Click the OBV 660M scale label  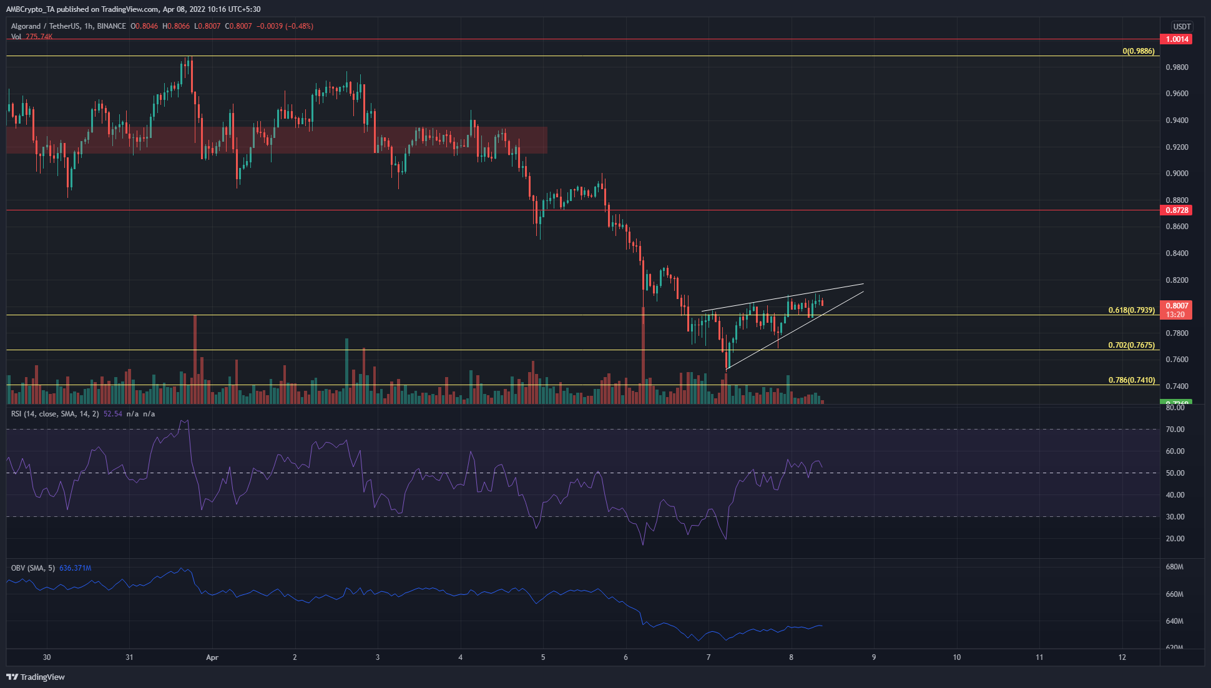1174,594
